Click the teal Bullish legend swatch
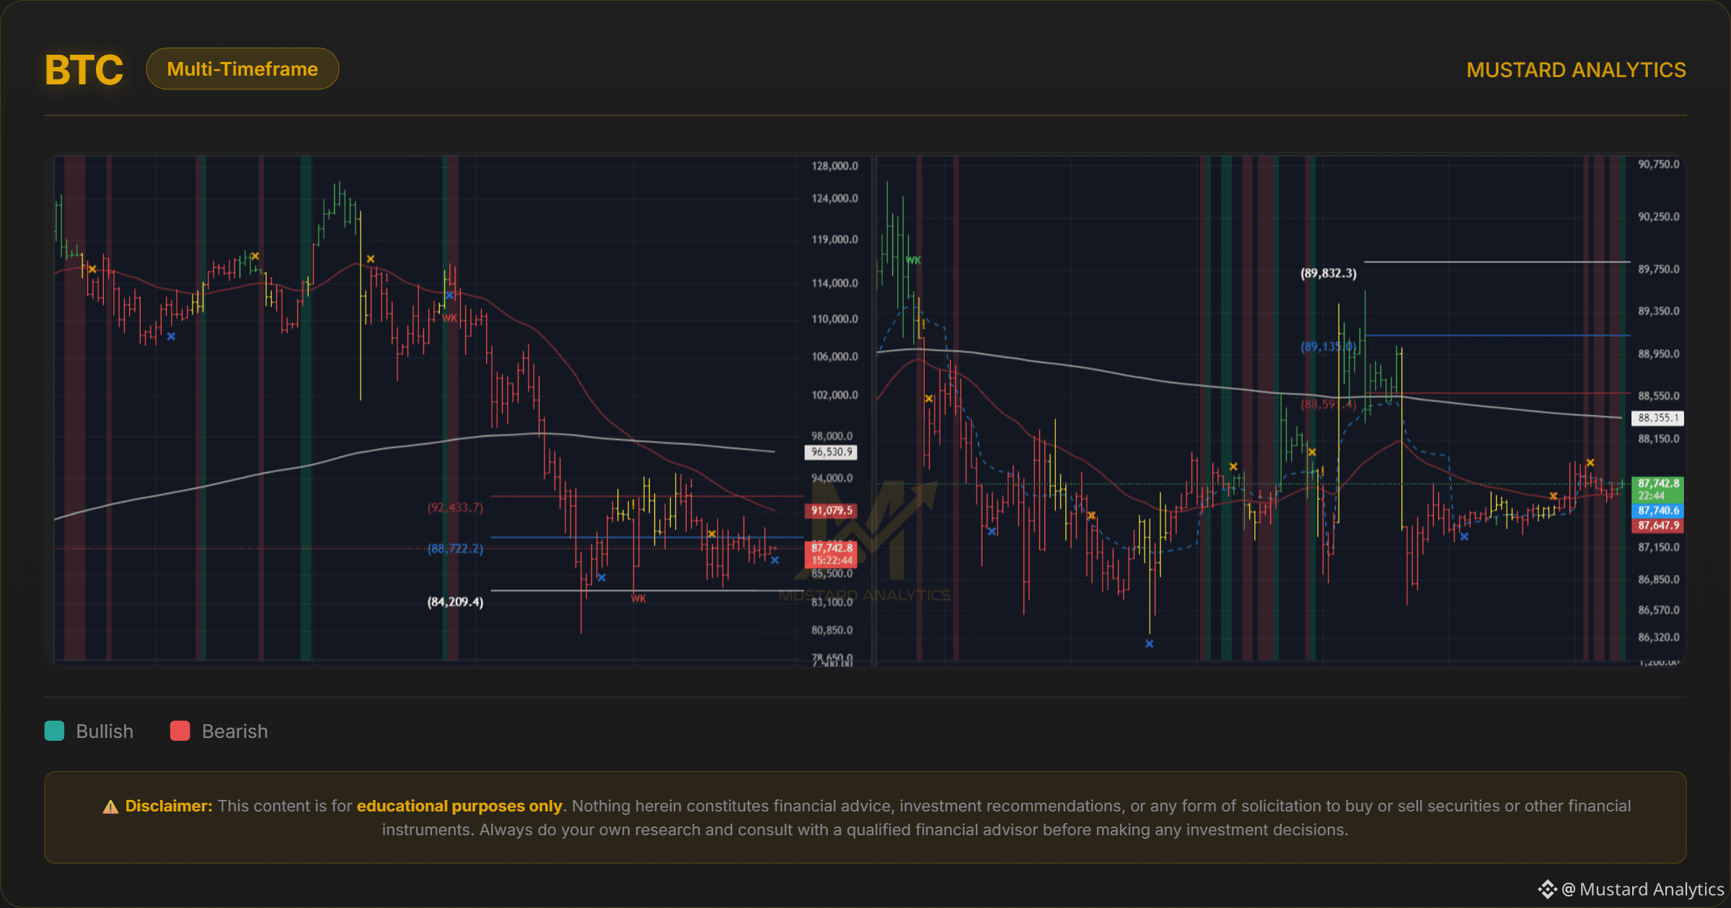Screen dimensions: 1731x908 click(x=54, y=731)
